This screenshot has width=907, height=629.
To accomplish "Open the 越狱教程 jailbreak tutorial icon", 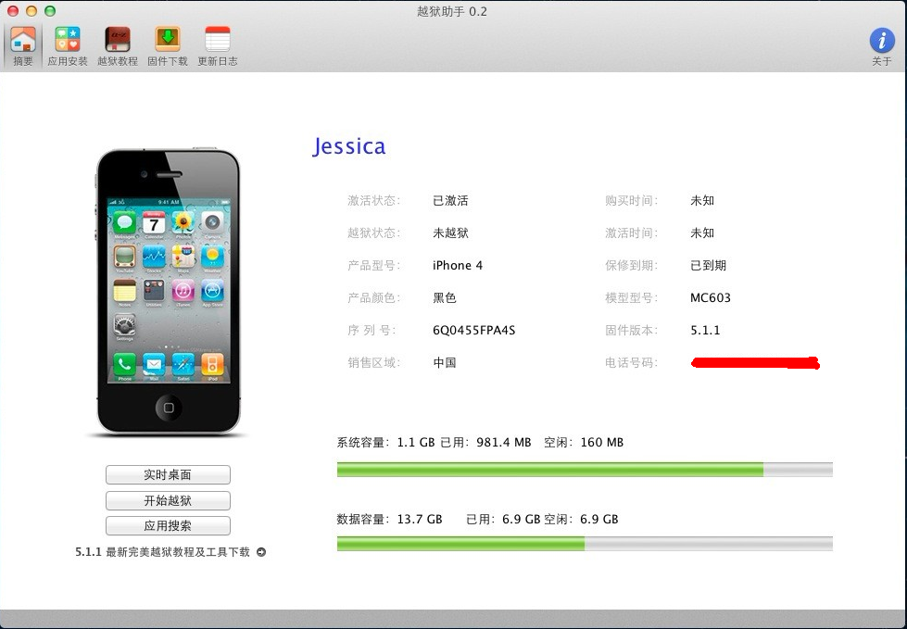I will point(118,45).
